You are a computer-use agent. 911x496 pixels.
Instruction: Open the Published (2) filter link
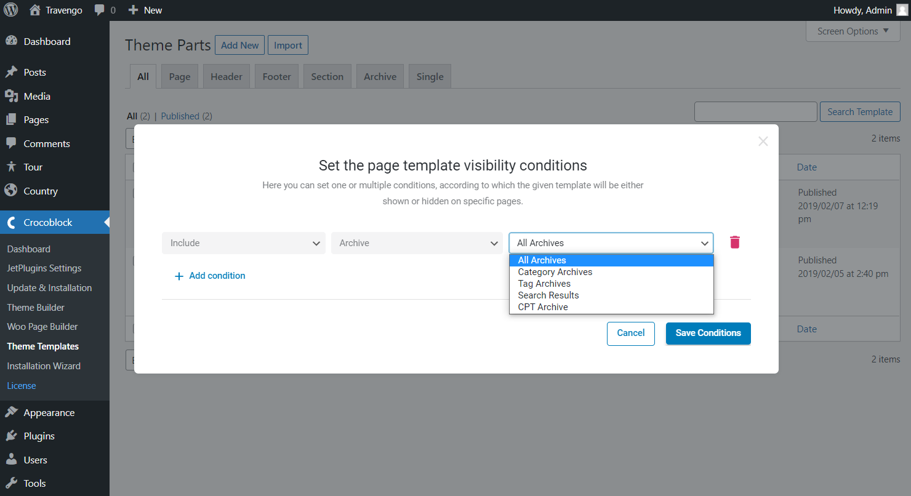(x=187, y=116)
